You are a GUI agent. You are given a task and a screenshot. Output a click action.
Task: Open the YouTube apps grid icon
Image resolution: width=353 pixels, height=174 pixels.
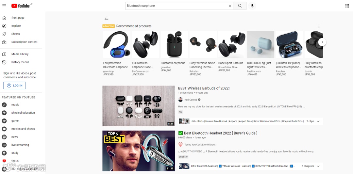[x=347, y=6]
